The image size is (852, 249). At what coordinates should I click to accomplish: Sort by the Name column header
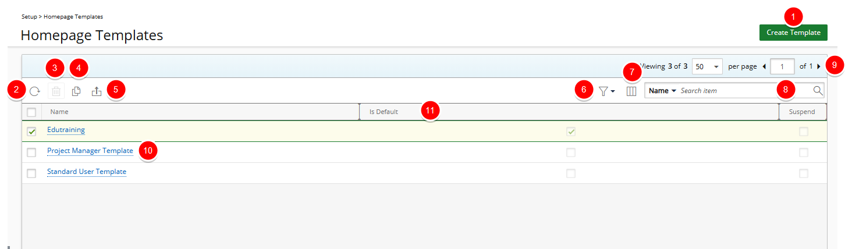[x=200, y=112]
